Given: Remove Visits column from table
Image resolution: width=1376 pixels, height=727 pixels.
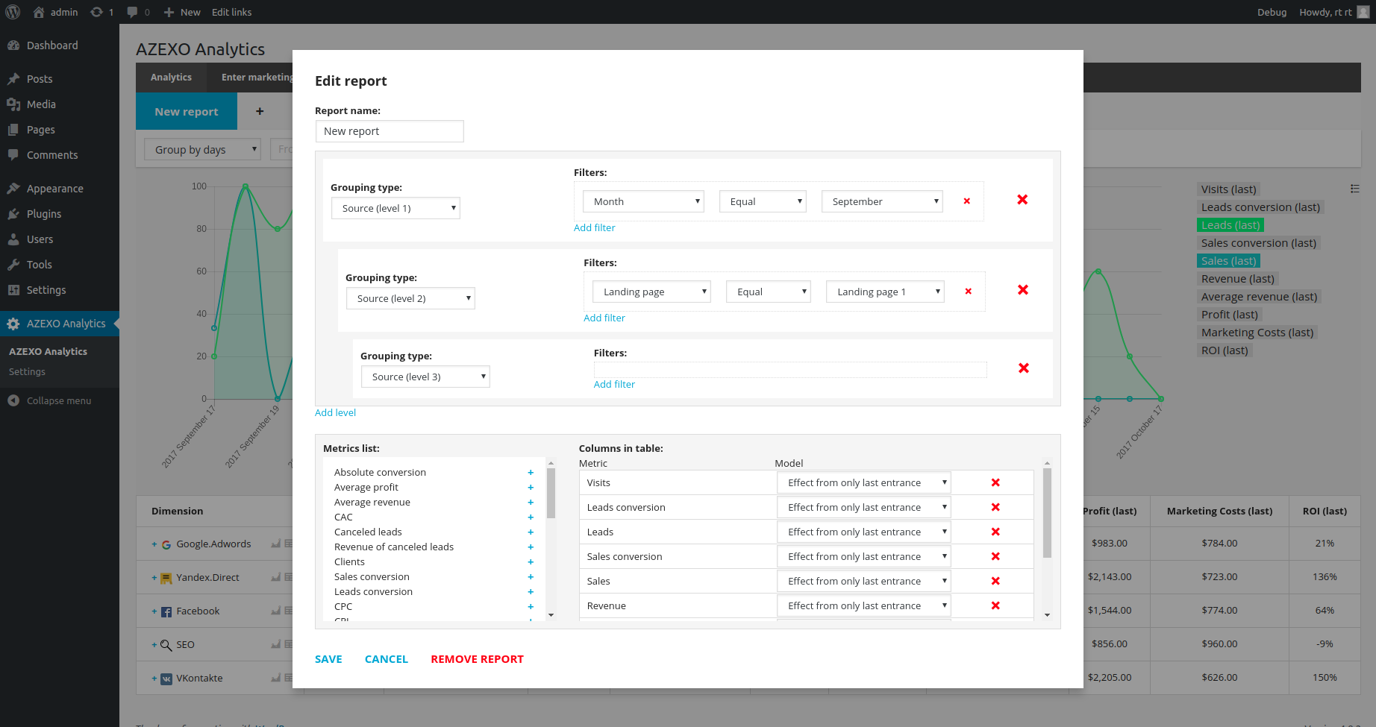Looking at the screenshot, I should pyautogui.click(x=995, y=483).
